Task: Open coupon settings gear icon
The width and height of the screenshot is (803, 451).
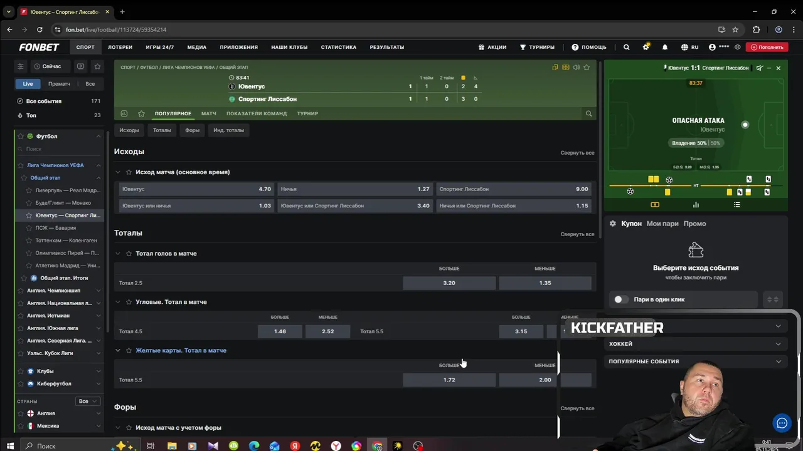Action: (x=613, y=224)
